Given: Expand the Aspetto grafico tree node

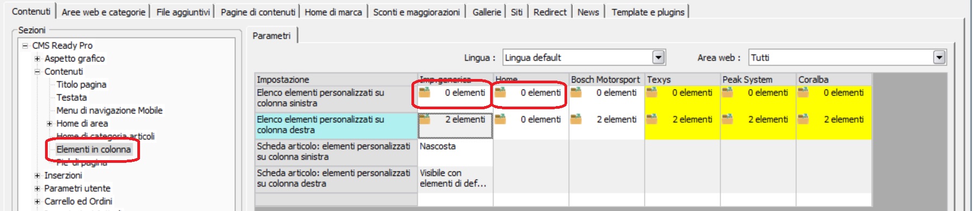Looking at the screenshot, I should coord(37,58).
